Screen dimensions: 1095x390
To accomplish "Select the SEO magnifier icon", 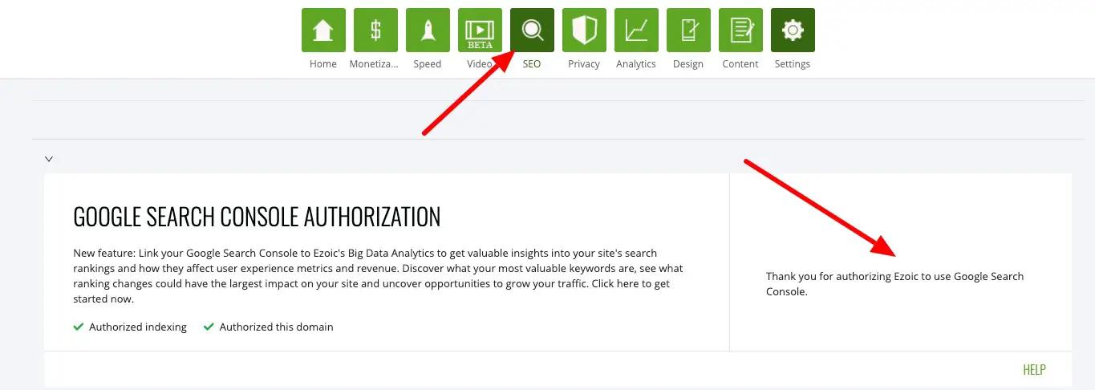I will coord(532,30).
